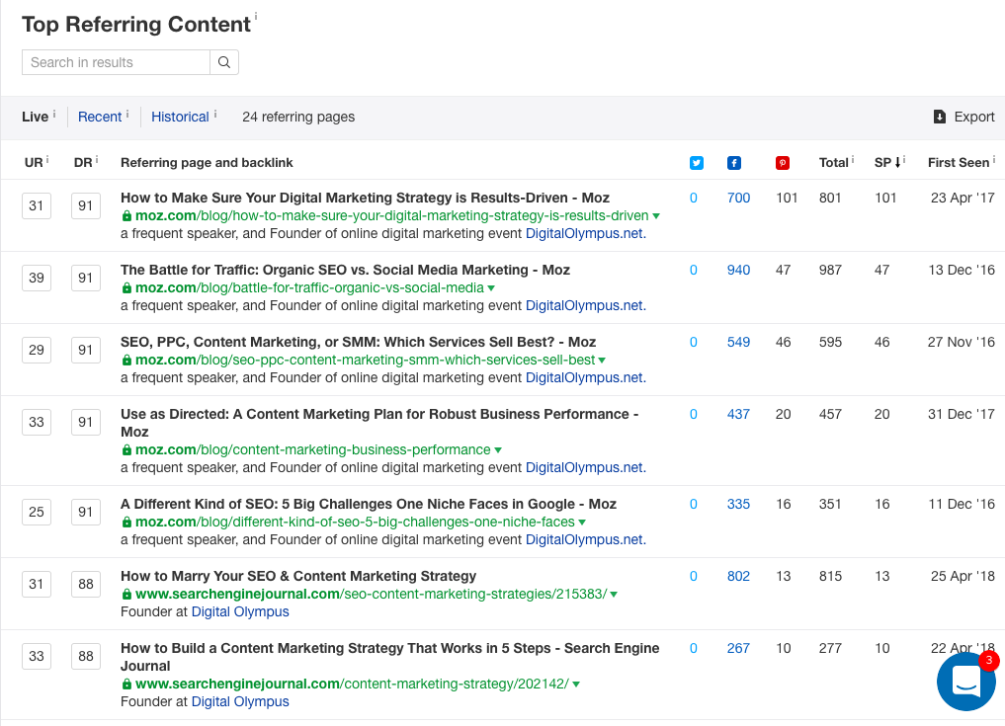Click the search magnifier button
This screenshot has width=1005, height=726.
[224, 62]
